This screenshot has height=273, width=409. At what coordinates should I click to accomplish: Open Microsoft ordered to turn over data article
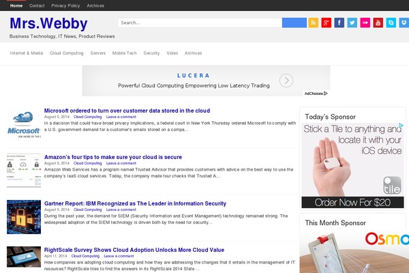127,111
